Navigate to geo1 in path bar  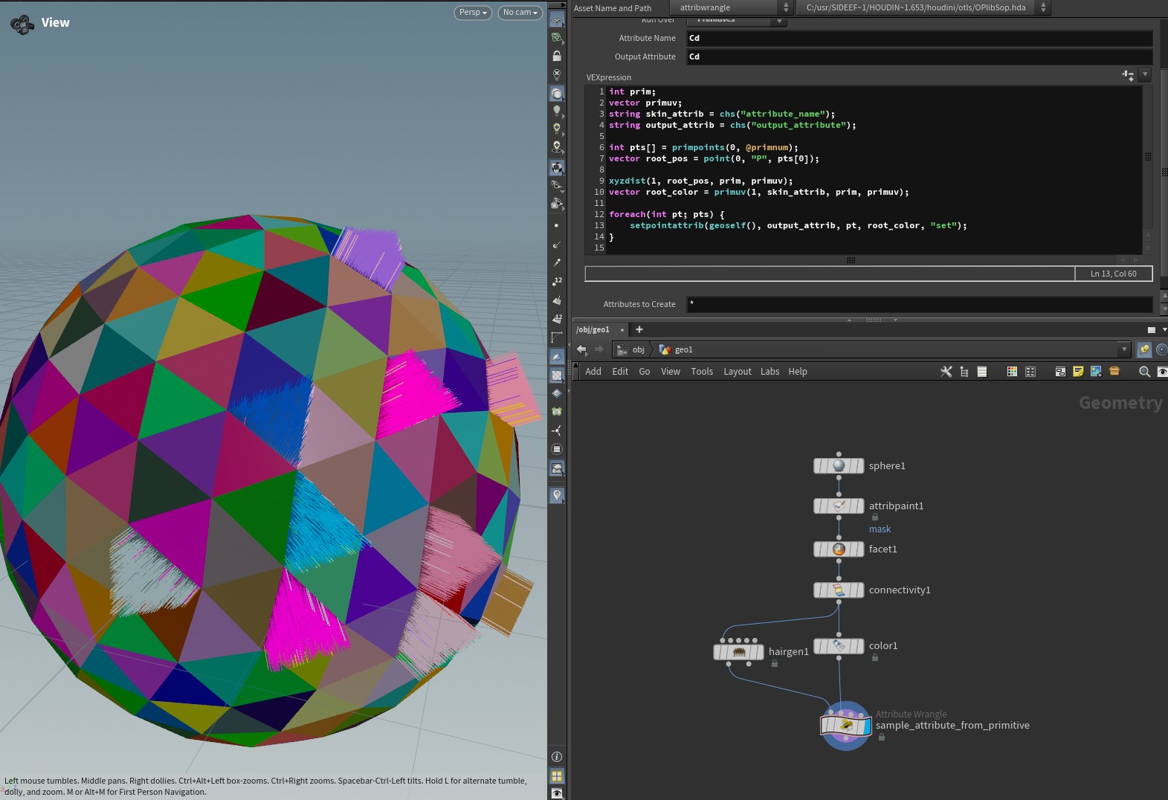[677, 349]
